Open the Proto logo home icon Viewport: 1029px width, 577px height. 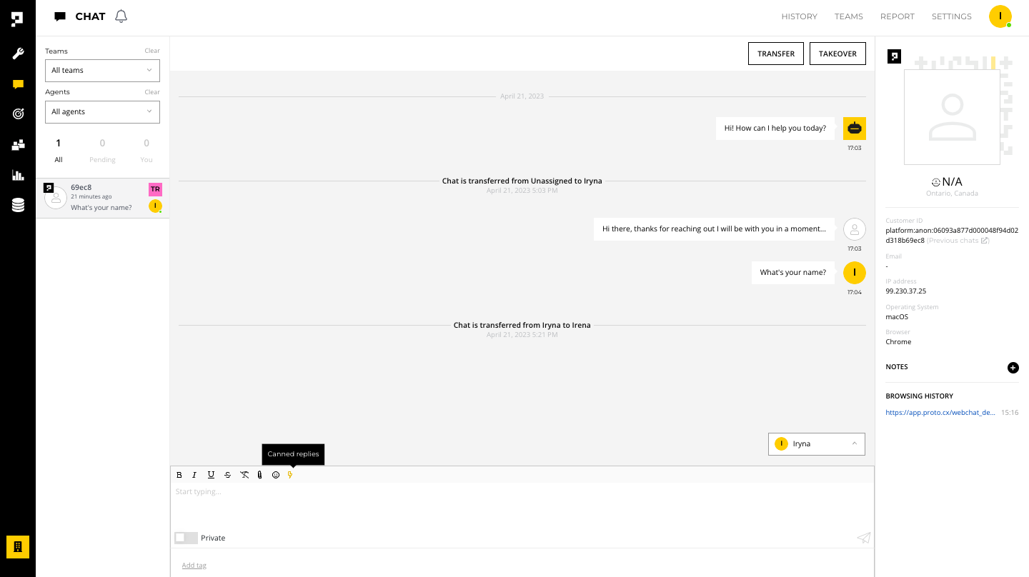(x=17, y=19)
